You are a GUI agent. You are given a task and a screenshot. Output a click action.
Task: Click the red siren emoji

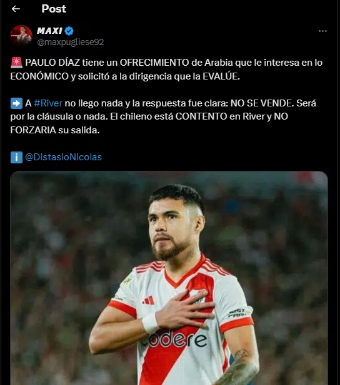click(x=16, y=63)
